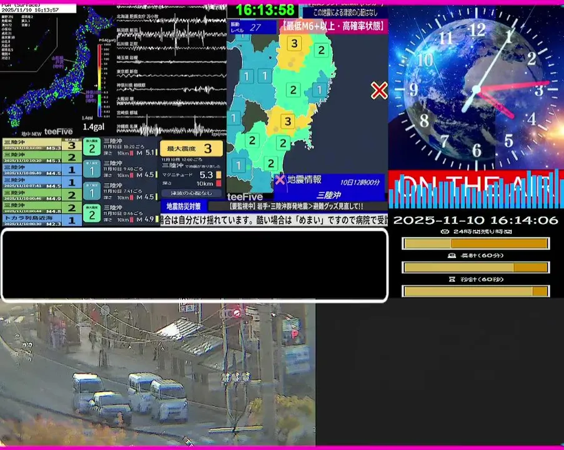The height and width of the screenshot is (450, 564).
Task: Click the intensity 1 badge for 7:41 quake
Action: click(92, 191)
